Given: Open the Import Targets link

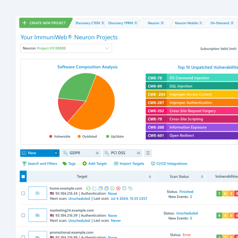Looking at the screenshot, I should coord(129,163).
